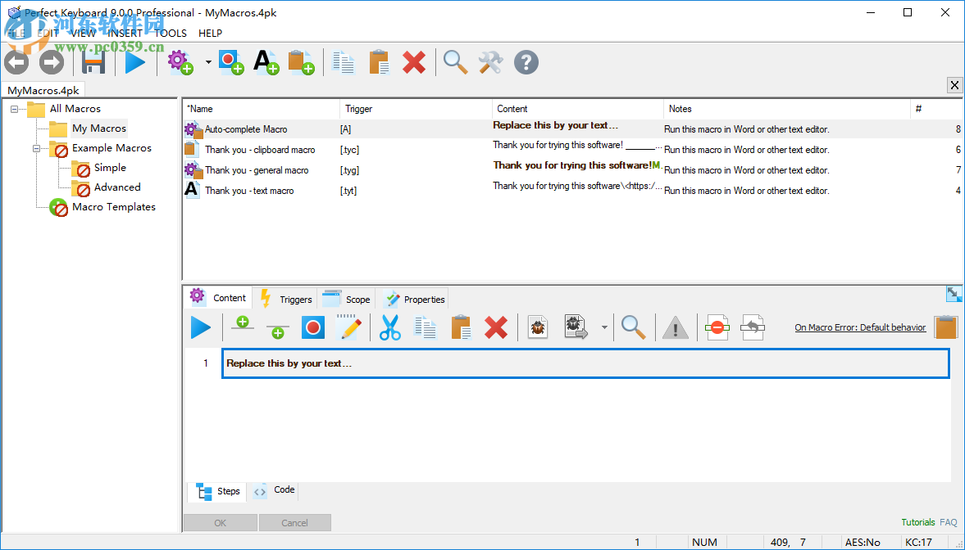
Task: Select the MyMacros.4pk file tab
Action: (x=43, y=90)
